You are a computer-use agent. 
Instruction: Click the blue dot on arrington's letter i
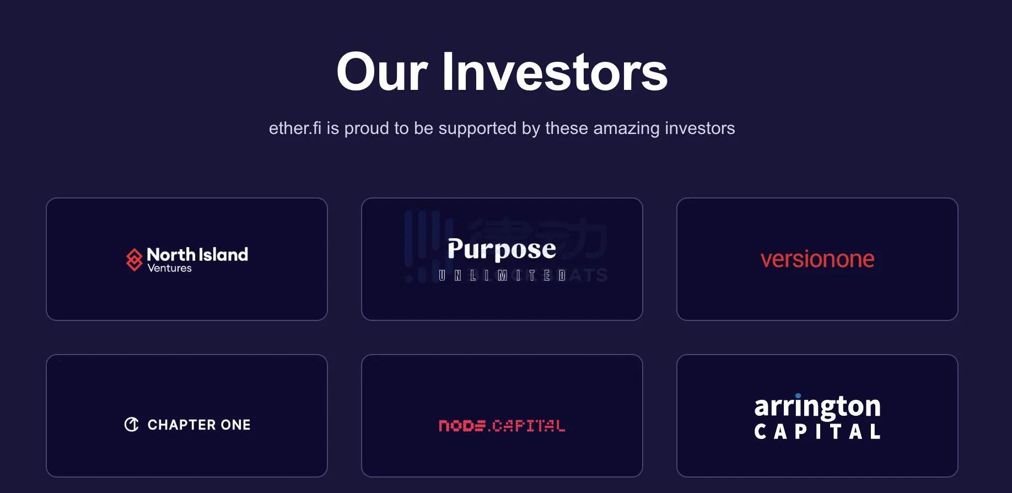[798, 396]
